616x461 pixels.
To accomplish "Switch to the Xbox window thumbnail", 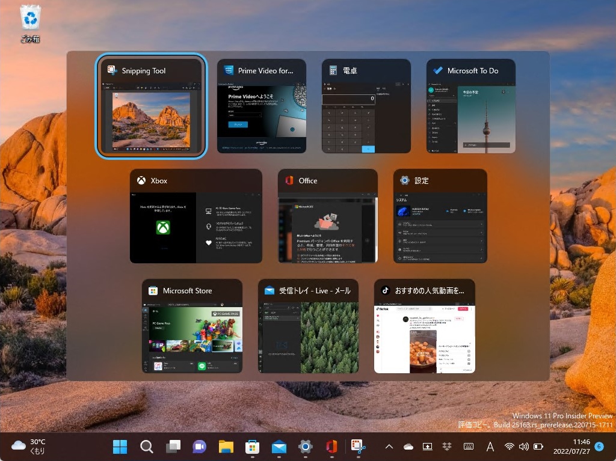I will point(196,216).
